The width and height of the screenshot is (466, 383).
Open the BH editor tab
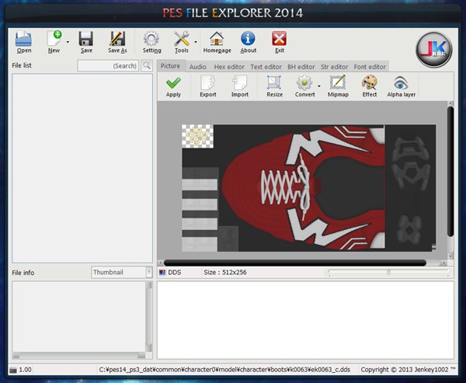(x=301, y=67)
